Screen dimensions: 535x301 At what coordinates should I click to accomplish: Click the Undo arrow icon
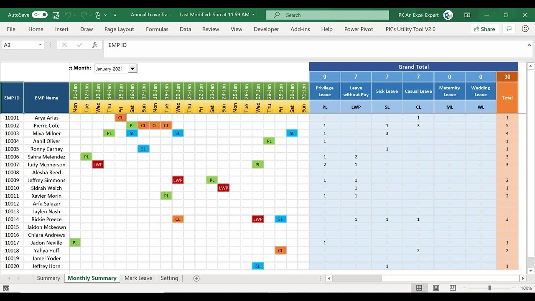pyautogui.click(x=68, y=15)
